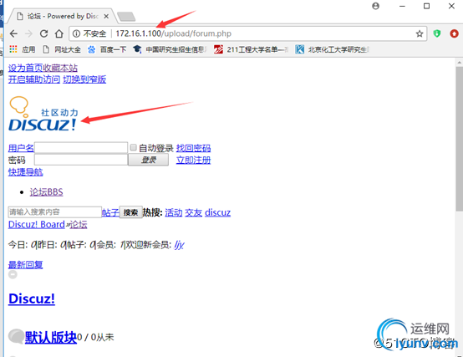Open the user profile icon in the title bar
This screenshot has width=463, height=357.
375,6
